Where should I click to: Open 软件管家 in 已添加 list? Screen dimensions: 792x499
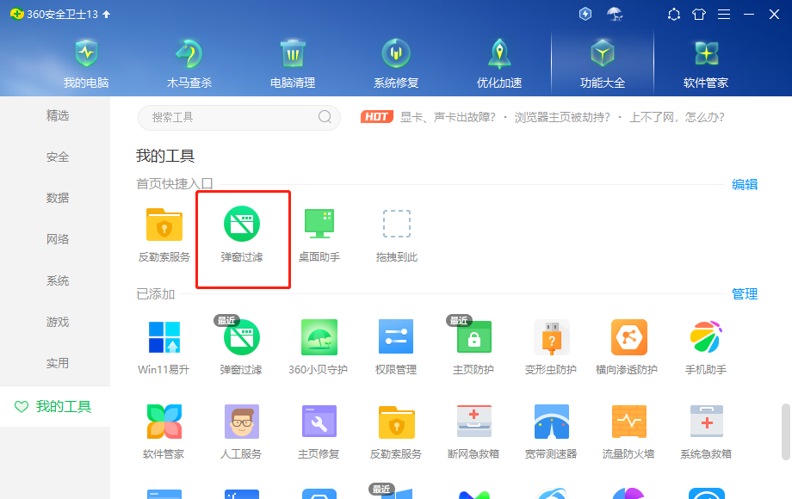point(164,432)
